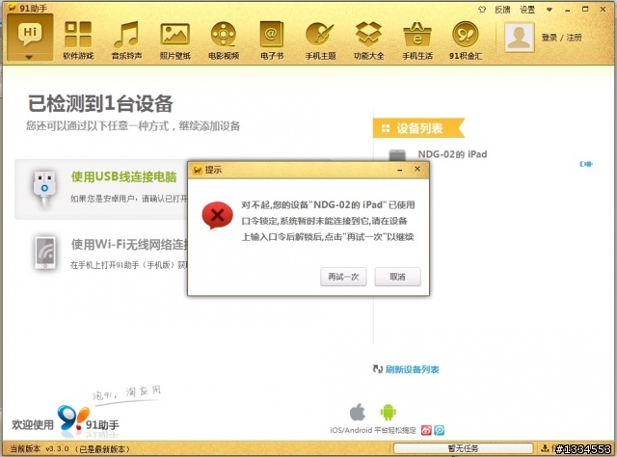Image resolution: width=617 pixels, height=457 pixels.
Task: Open the Weibo social icon
Action: (426, 430)
